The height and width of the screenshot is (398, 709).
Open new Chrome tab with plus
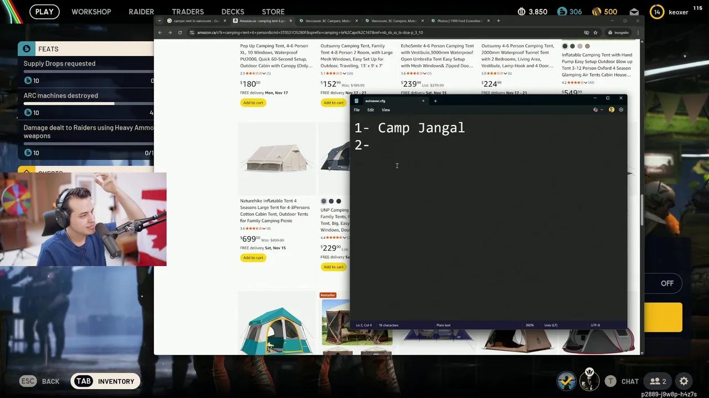click(x=498, y=21)
